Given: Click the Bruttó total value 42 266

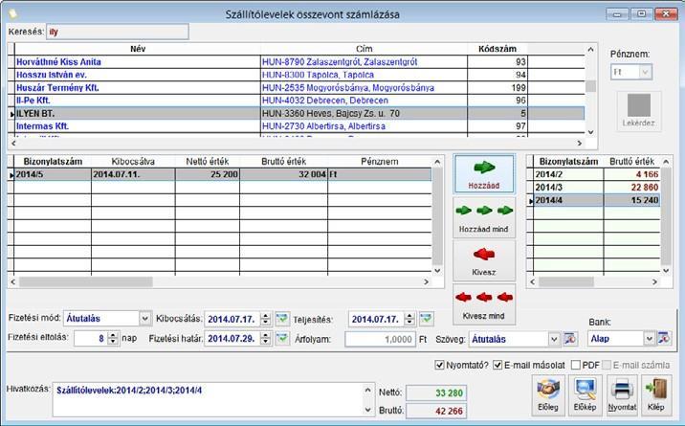Looking at the screenshot, I should (436, 411).
